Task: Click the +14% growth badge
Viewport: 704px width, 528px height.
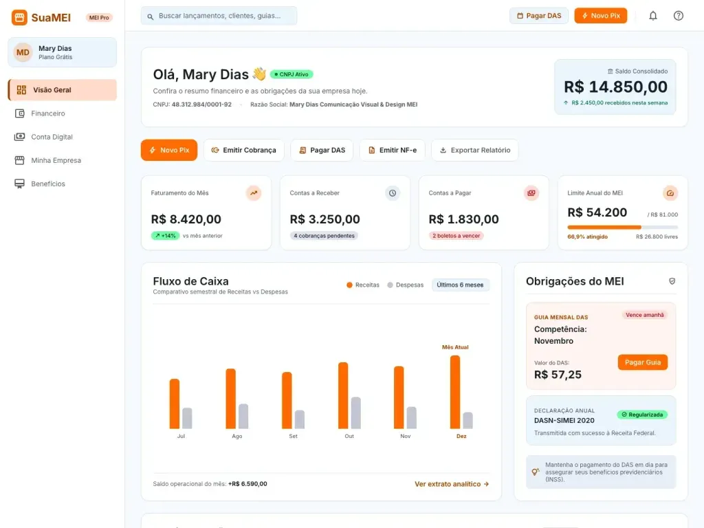Action: point(166,236)
